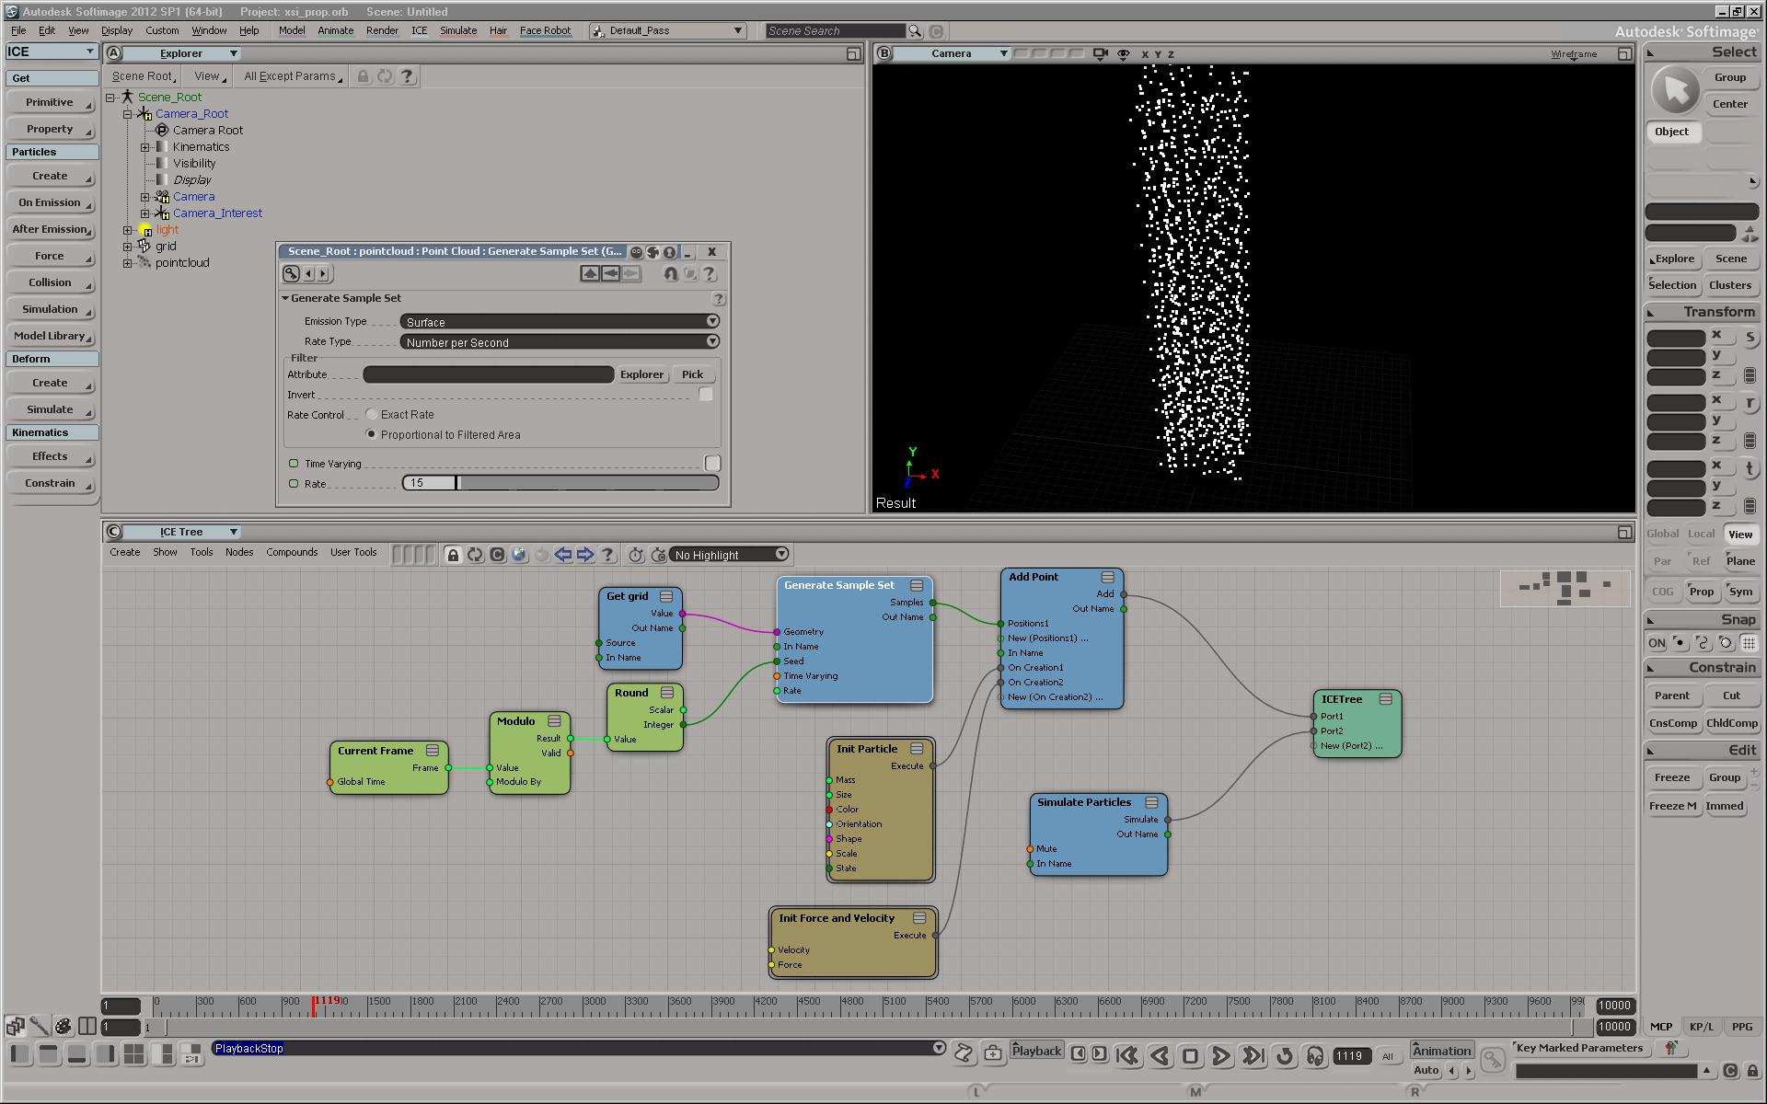Screen dimensions: 1767x1104
Task: Open the Simulate menu
Action: tap(457, 30)
